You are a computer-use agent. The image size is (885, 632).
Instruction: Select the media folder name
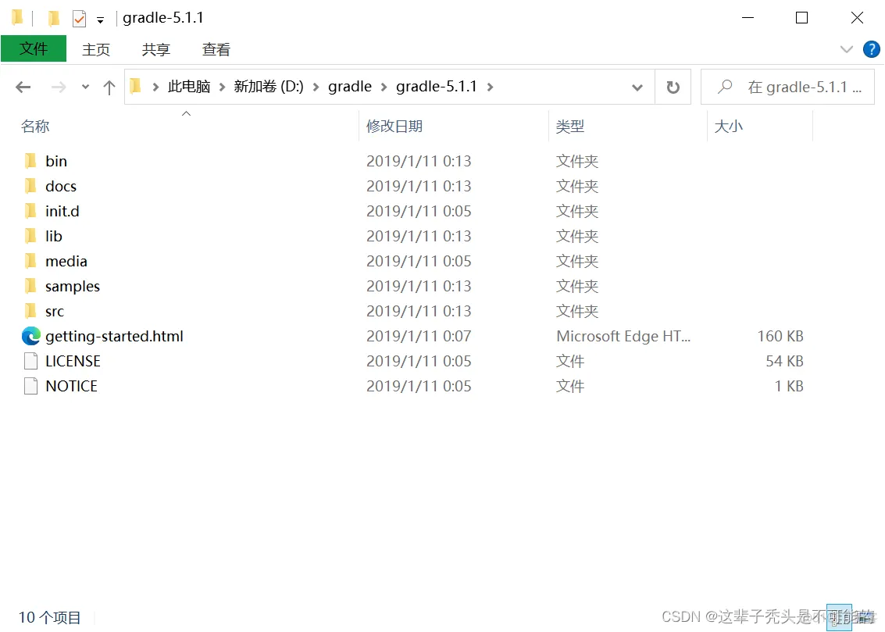pyautogui.click(x=66, y=261)
